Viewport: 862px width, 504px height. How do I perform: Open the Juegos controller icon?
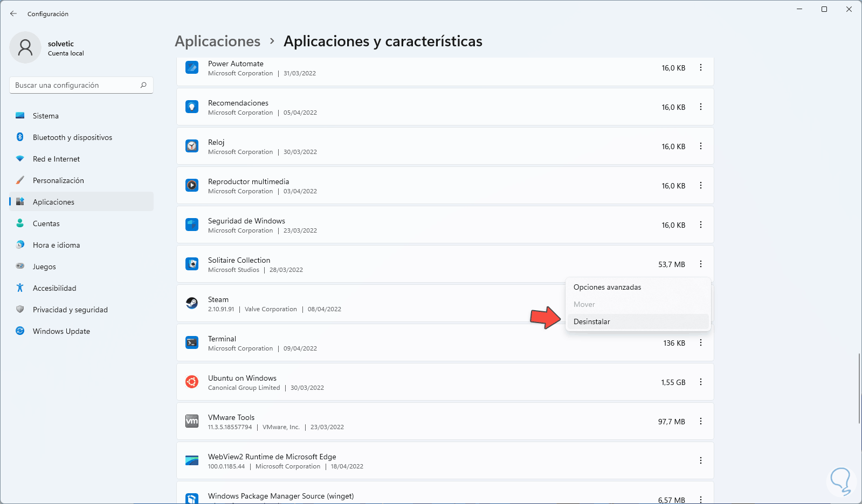pyautogui.click(x=20, y=266)
